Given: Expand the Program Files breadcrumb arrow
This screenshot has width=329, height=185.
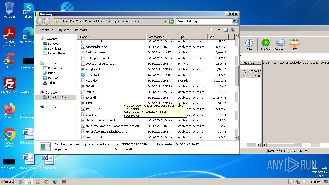Looking at the screenshot, I should point(104,21).
